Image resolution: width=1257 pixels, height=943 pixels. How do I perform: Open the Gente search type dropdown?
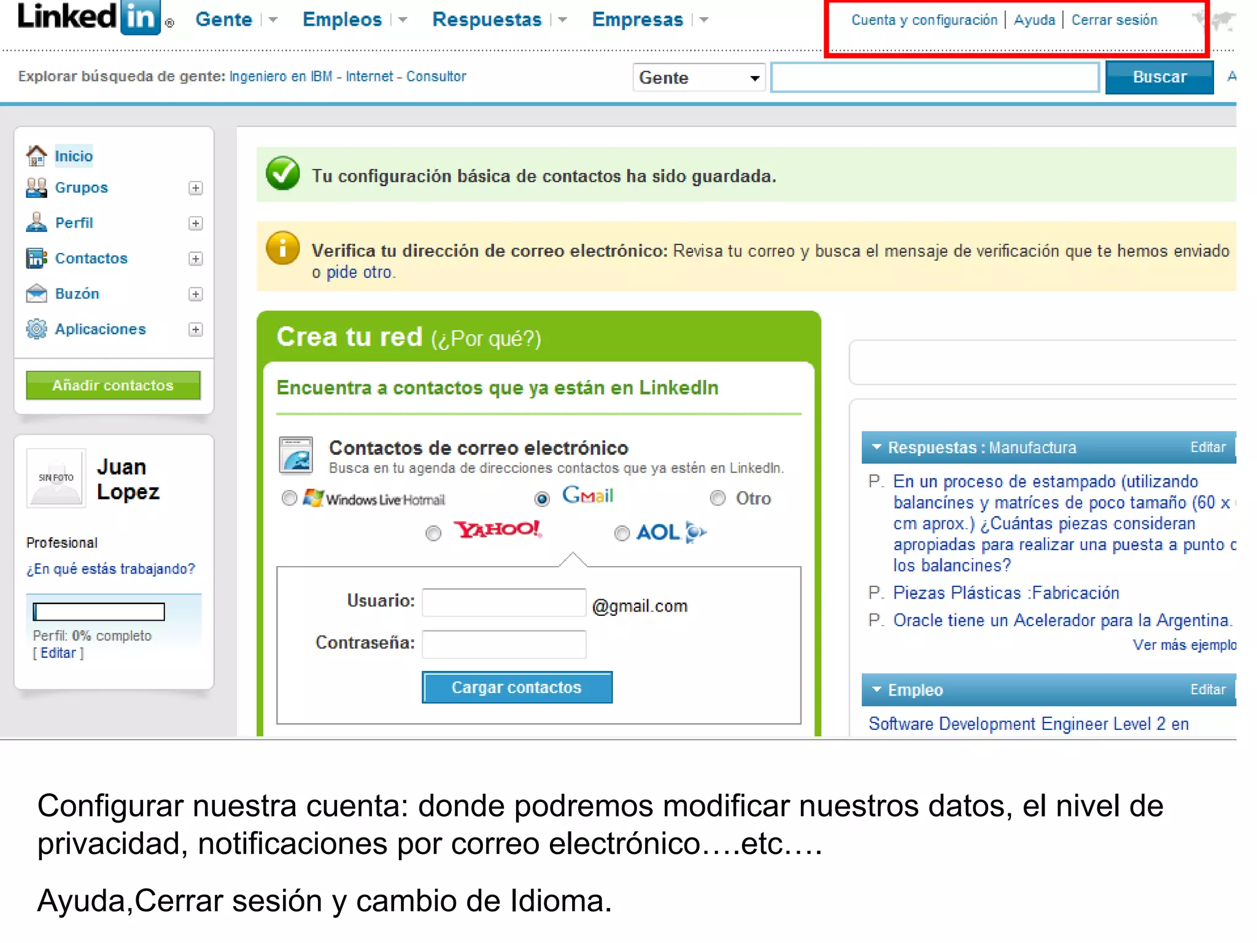(699, 78)
